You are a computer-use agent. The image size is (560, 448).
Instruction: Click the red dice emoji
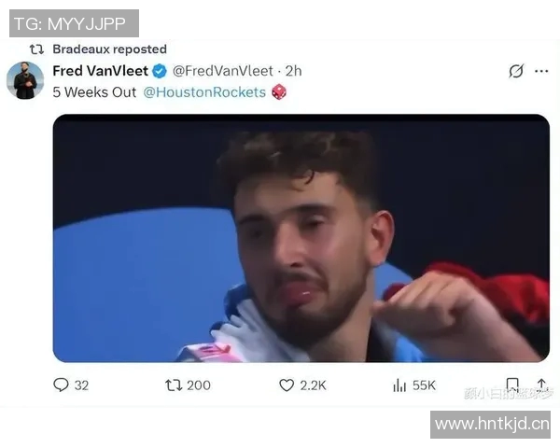279,91
